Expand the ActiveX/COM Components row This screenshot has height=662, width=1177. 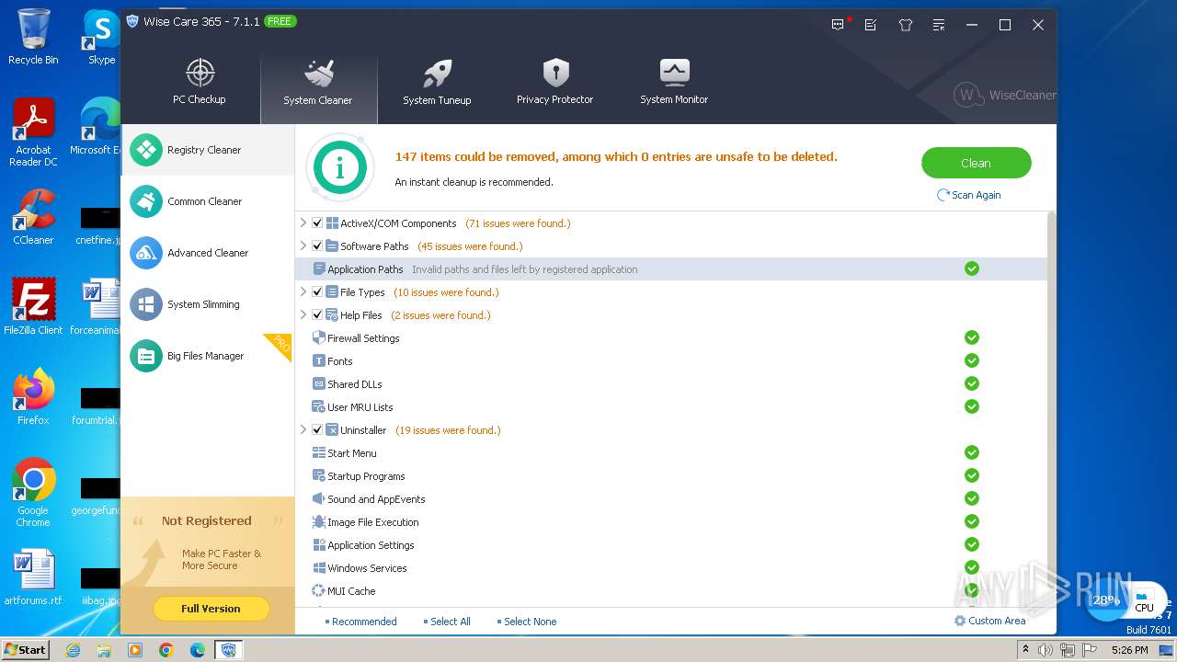[x=303, y=223]
